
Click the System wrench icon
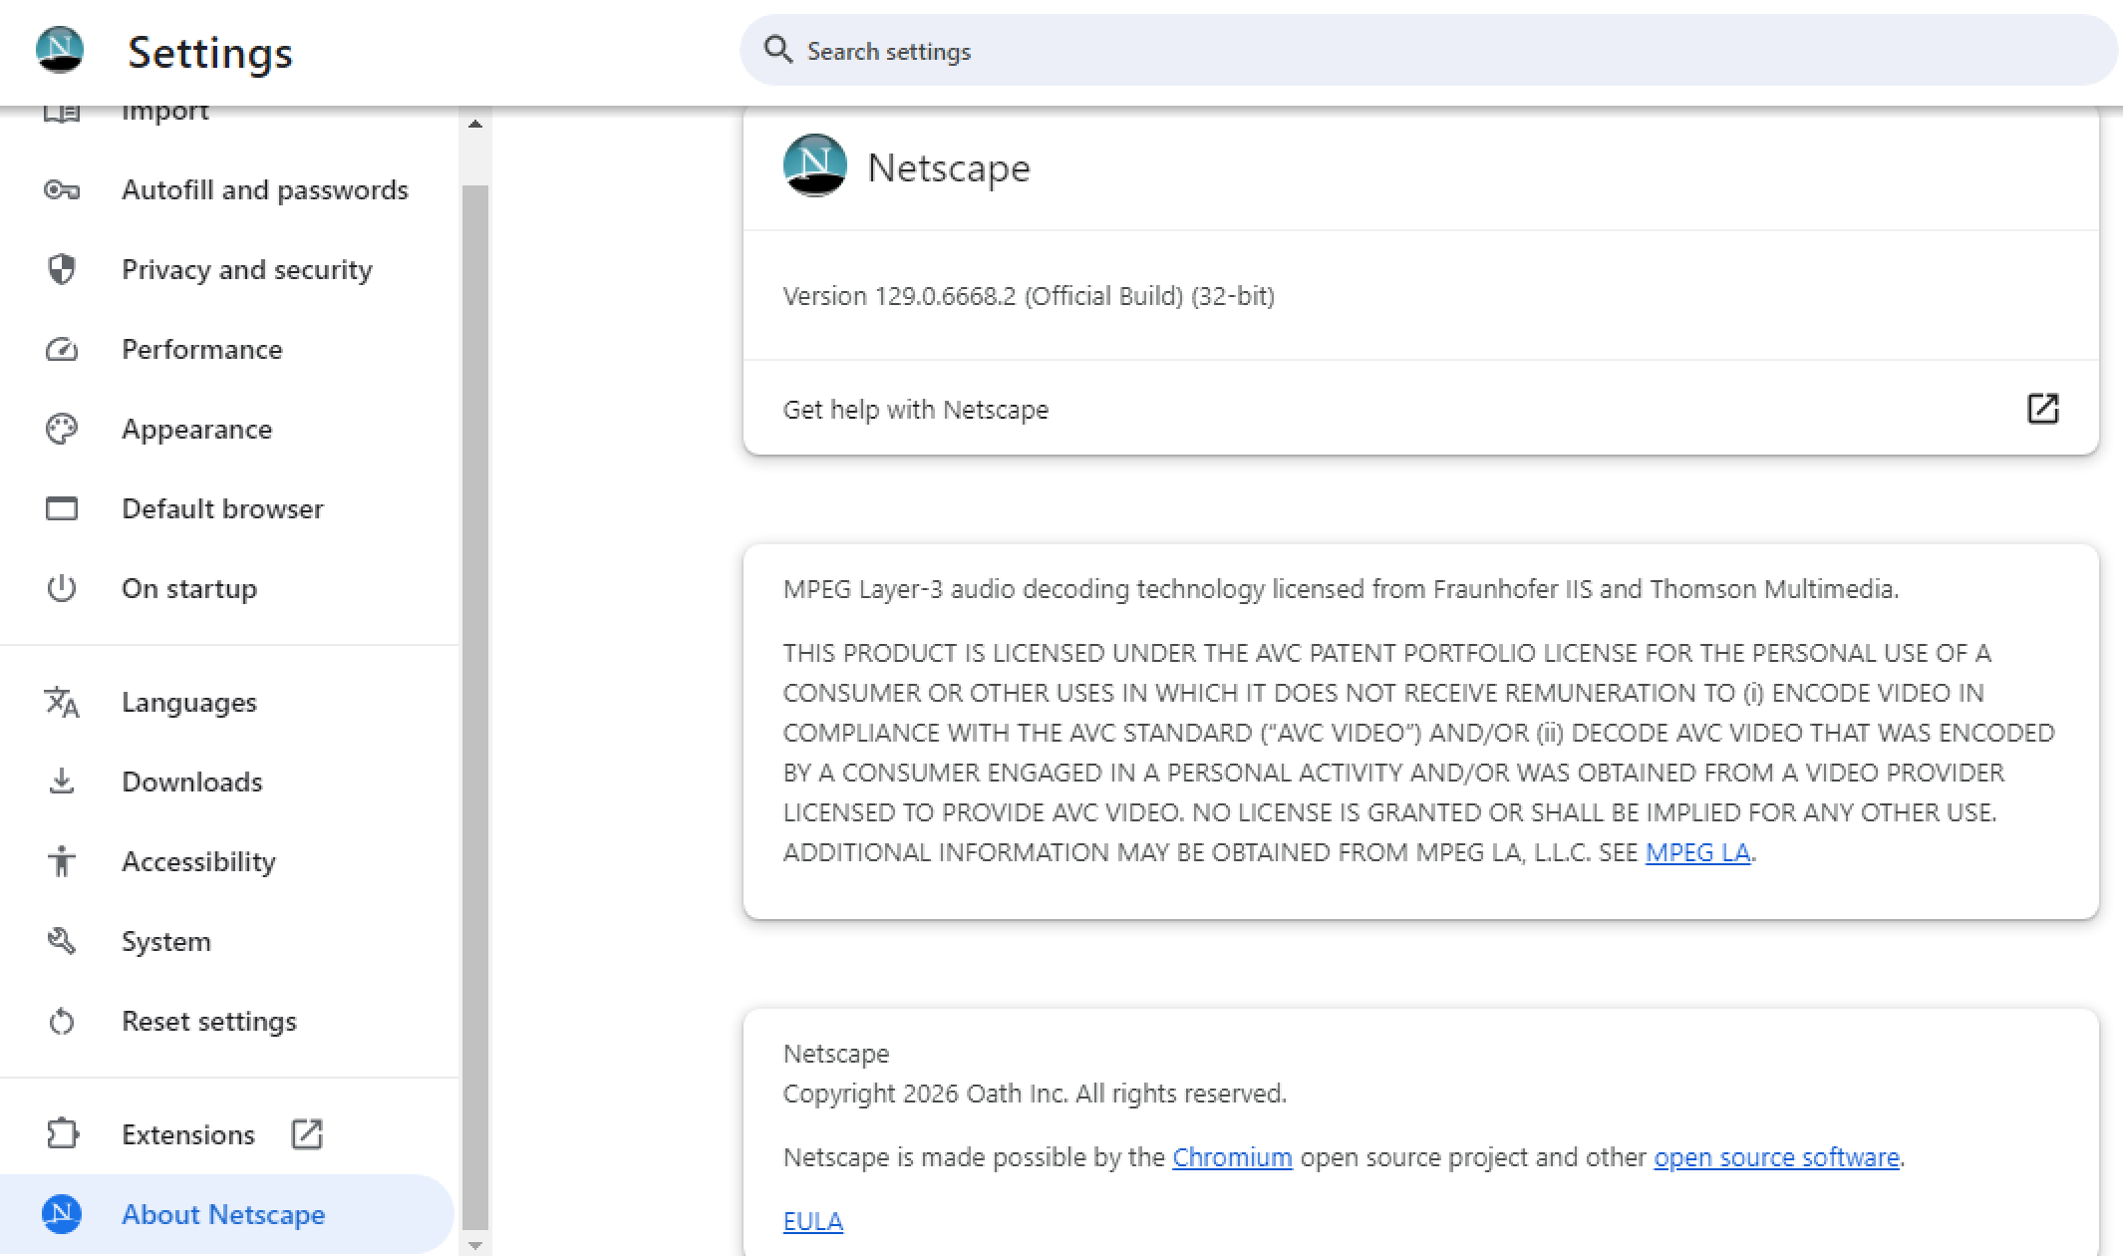[62, 941]
